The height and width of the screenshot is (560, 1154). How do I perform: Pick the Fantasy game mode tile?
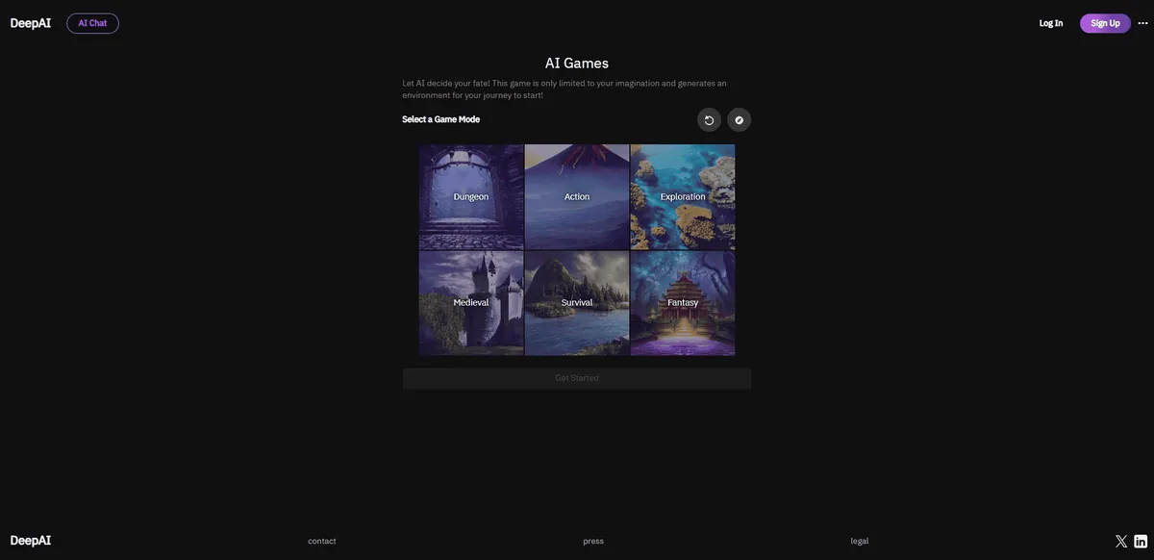point(683,303)
